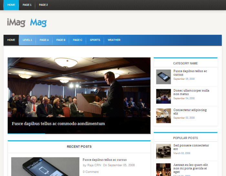226x176 pixels.
Task: Open 'Sed posuere consectetur est' popular post
Action: (191, 147)
